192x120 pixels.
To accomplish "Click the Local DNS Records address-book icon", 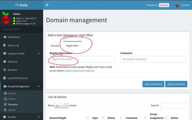I will coord(4,78).
